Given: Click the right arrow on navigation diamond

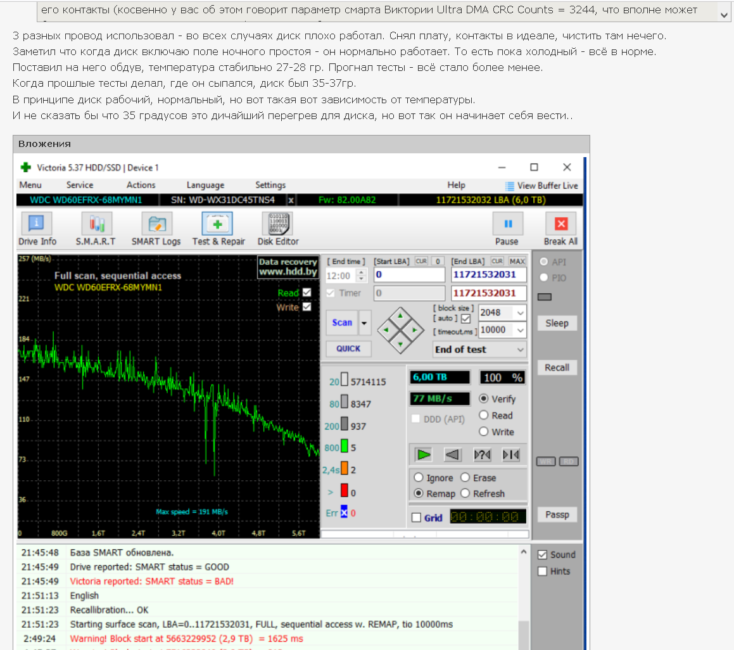Looking at the screenshot, I should click(415, 330).
